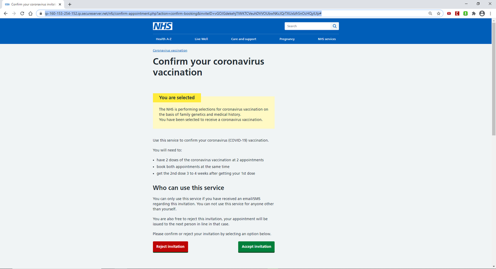Viewport: 496px width, 269px height.
Task: Click the Accept invitation button
Action: coord(256,246)
